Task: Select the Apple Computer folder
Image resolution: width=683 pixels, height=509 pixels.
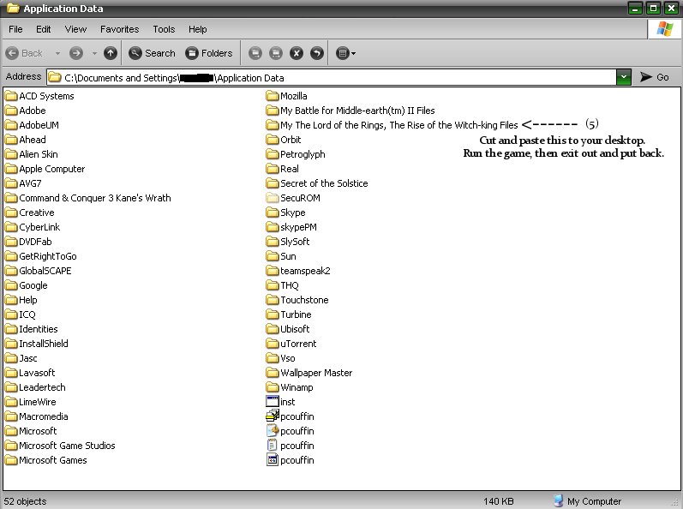Action: (x=45, y=169)
